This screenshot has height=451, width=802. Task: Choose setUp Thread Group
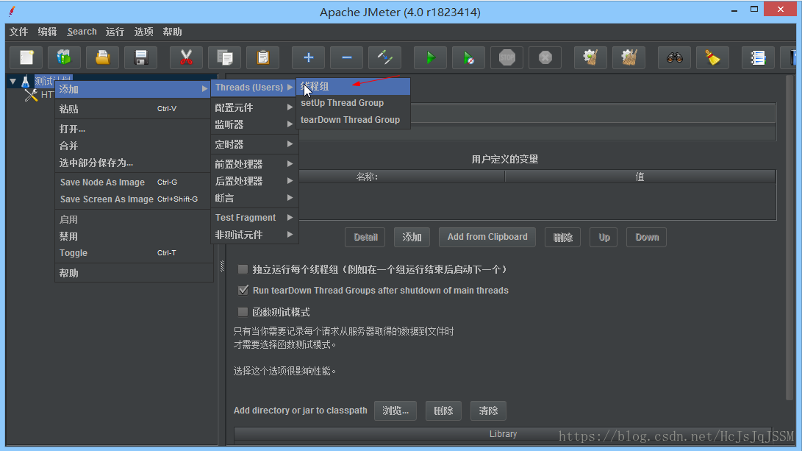point(354,103)
